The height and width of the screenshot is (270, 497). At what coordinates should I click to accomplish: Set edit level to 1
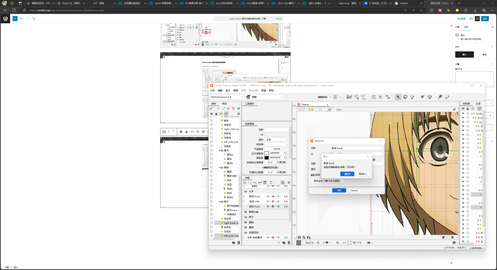[330, 97]
